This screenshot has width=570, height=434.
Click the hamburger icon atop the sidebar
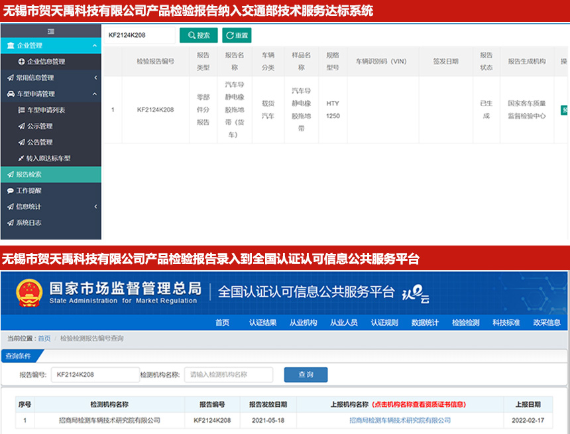pos(50,31)
